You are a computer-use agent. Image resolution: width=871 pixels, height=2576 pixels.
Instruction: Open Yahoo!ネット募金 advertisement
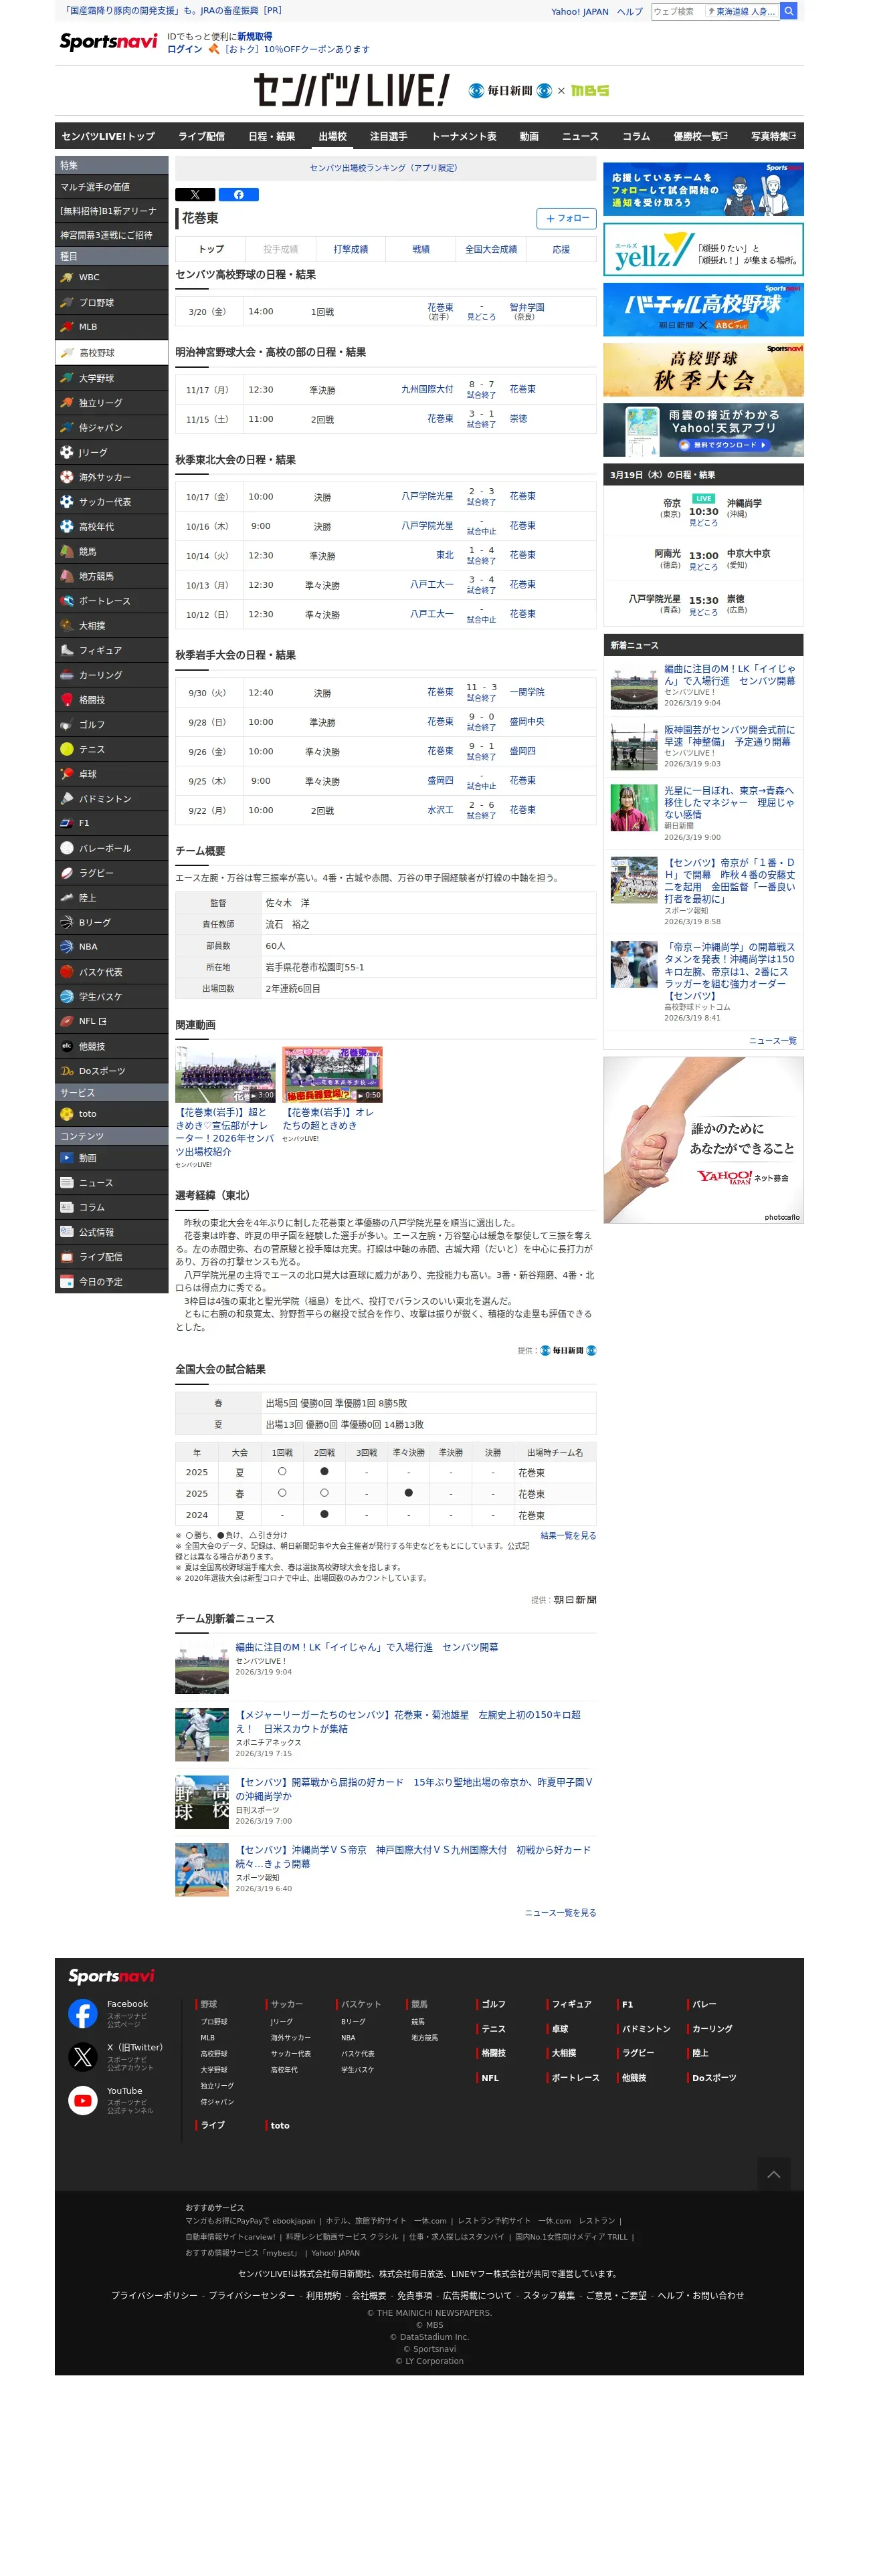click(703, 1140)
